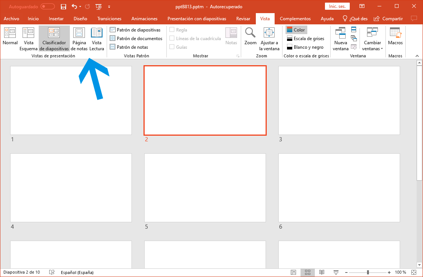423x277 pixels.
Task: Toggle the Autoguardado switch
Action: [x=47, y=6]
